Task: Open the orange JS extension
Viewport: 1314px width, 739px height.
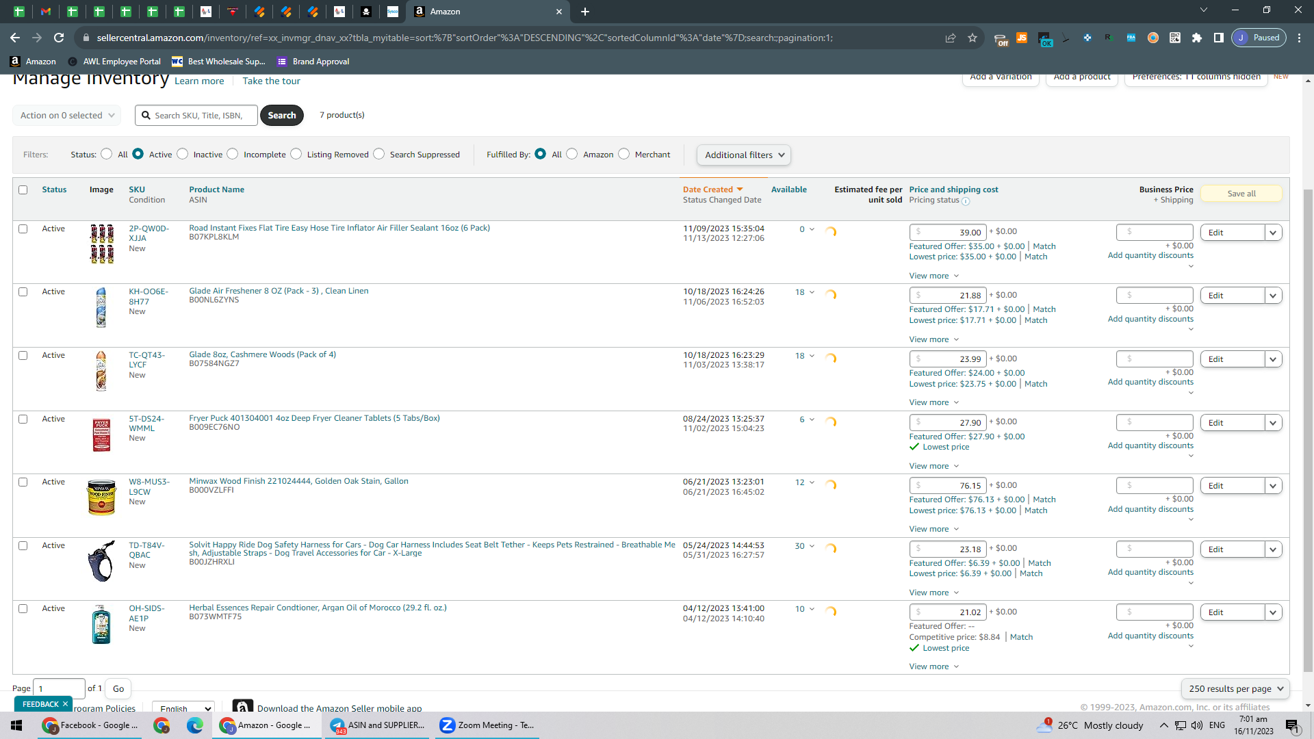Action: pos(1022,38)
